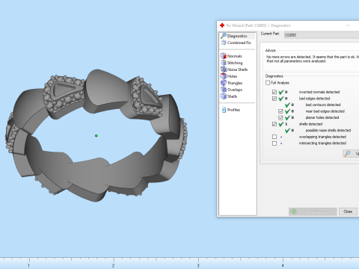Click the green center point in the ring
Screen dimensions: 359x269
pos(96,136)
